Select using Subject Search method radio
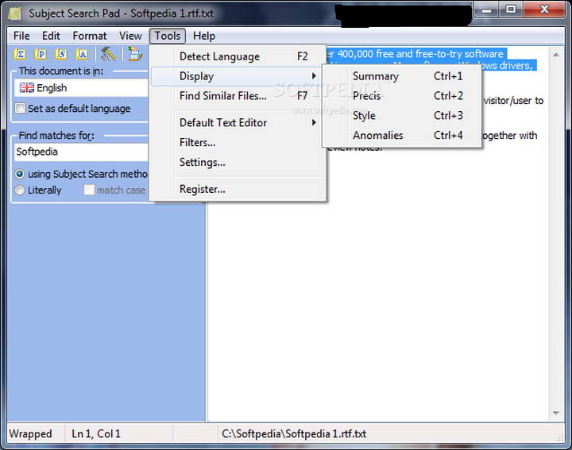Screen dimensions: 572x450 pos(20,174)
